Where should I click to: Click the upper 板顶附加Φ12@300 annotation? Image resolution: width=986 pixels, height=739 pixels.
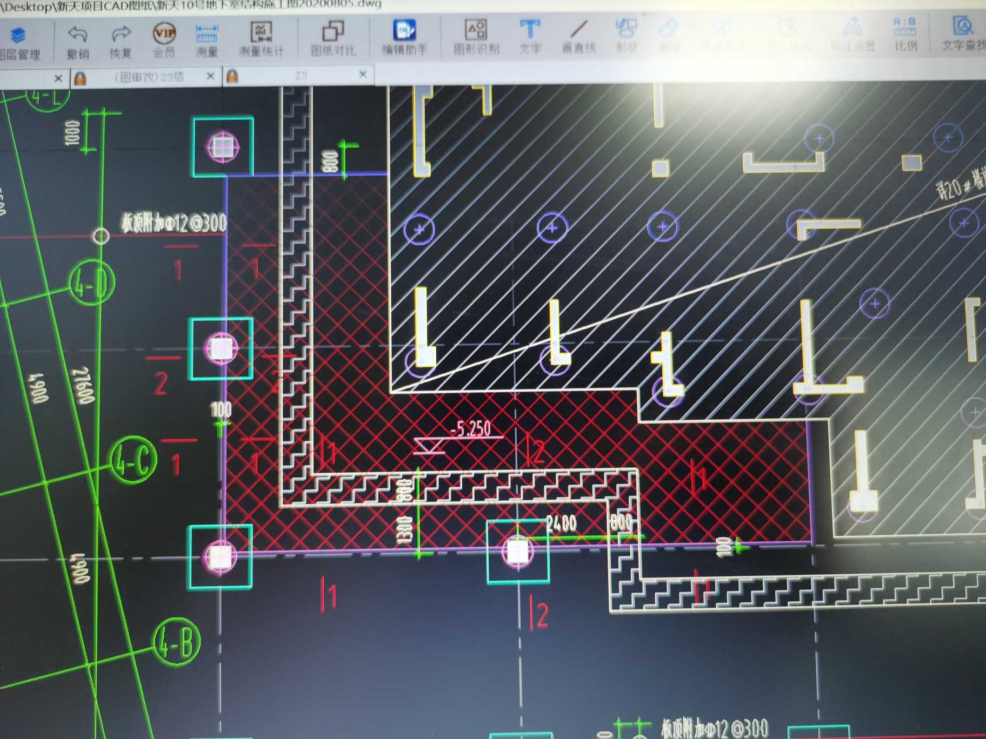(x=174, y=223)
